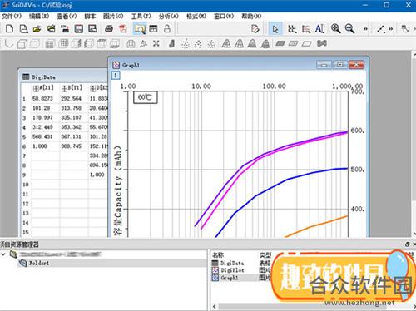Select row 10 header in DigiData table
This screenshot has width=416, height=311.
pyautogui.click(x=26, y=185)
